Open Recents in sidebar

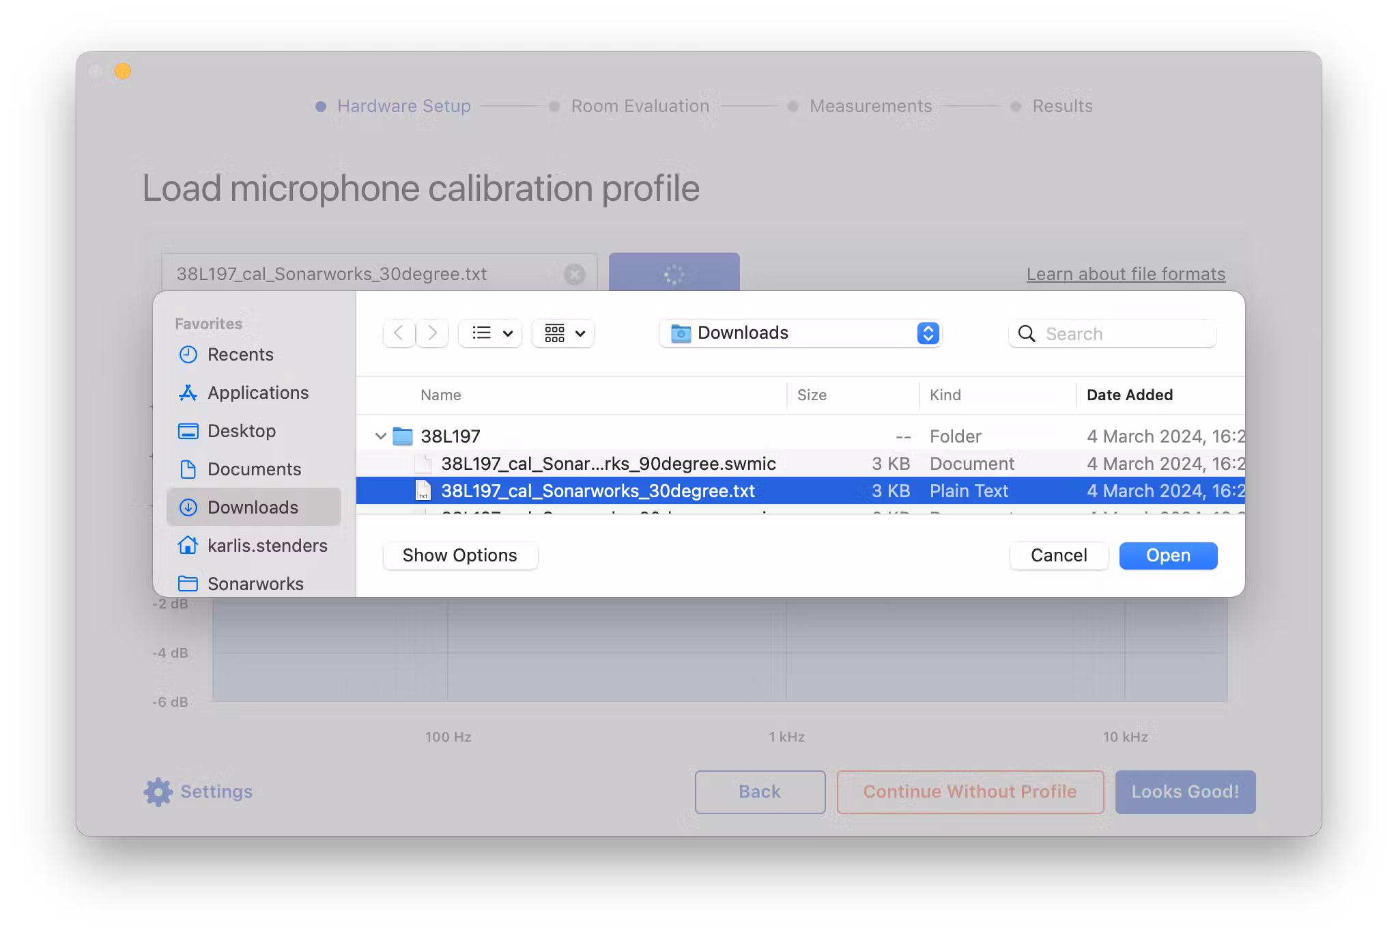240,354
